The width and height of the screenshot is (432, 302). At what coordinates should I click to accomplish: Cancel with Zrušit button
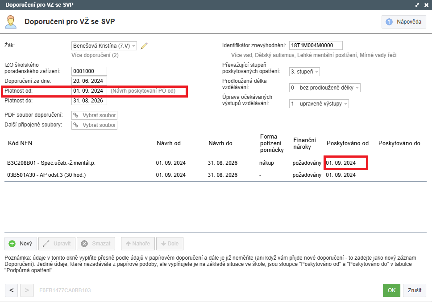click(x=415, y=290)
